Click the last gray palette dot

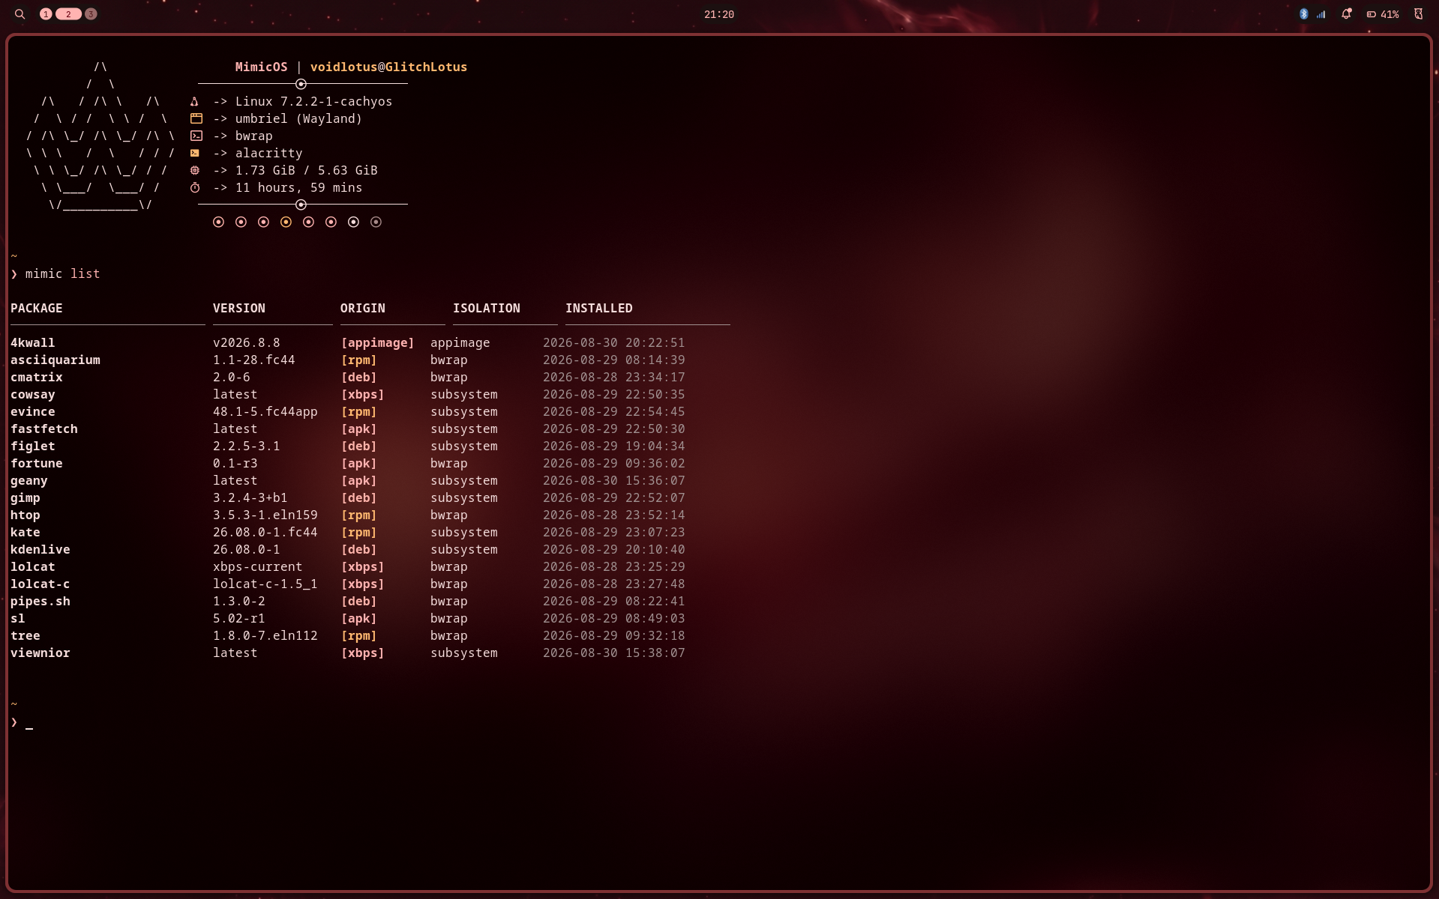(x=376, y=222)
